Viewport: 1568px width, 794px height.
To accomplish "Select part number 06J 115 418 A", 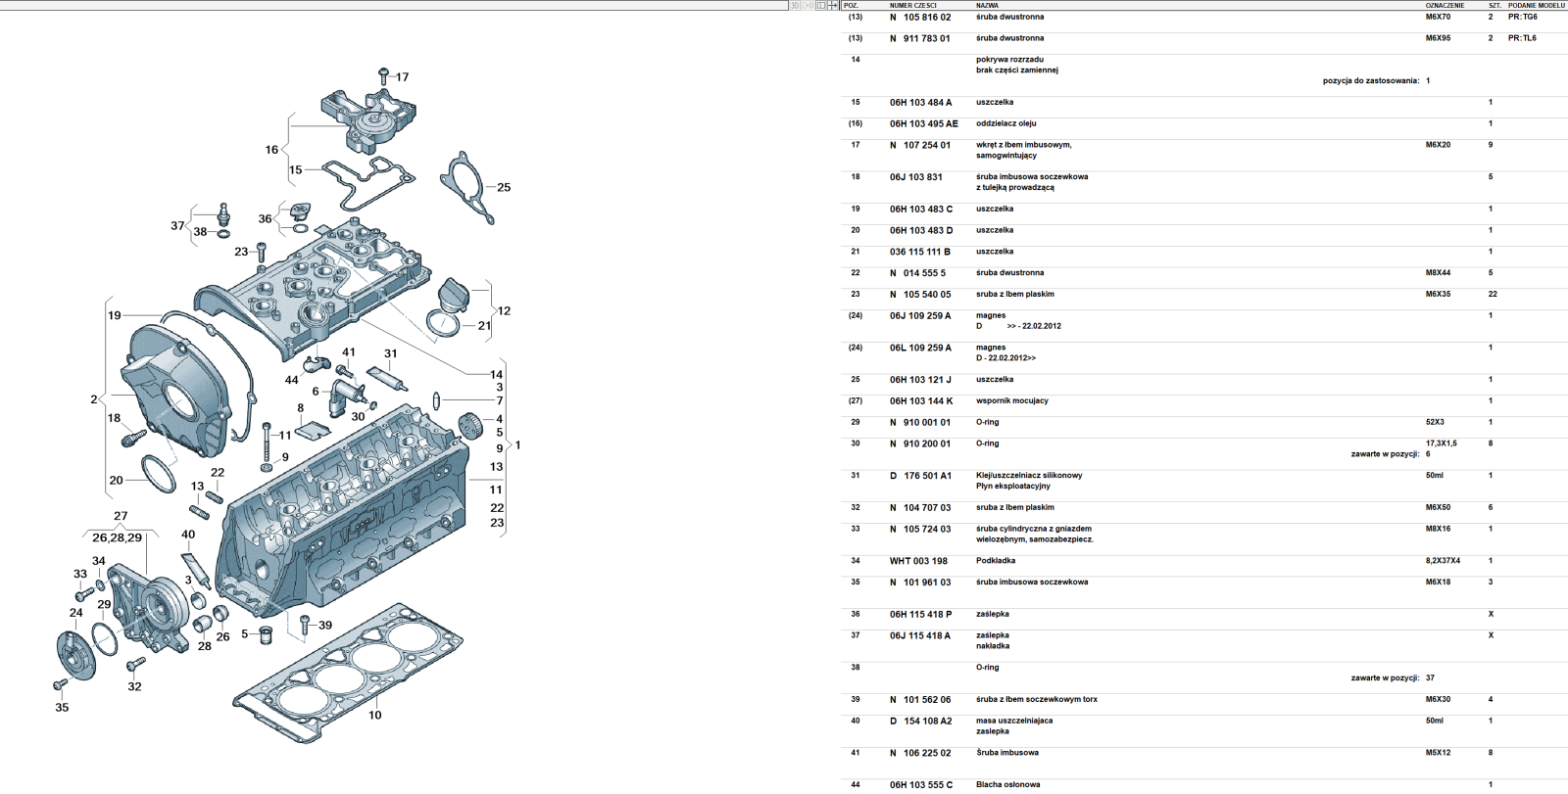I will click(919, 636).
